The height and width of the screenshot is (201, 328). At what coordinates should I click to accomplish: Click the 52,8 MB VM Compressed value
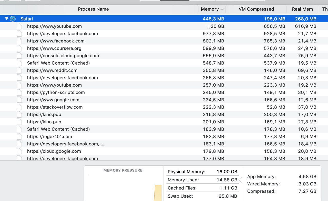tap(276, 107)
